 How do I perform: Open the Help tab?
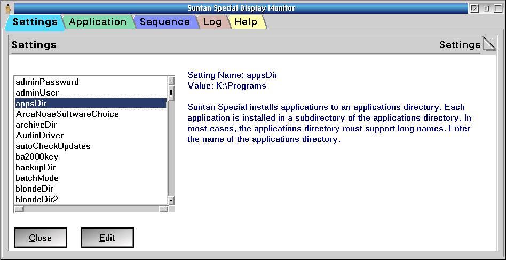(246, 22)
